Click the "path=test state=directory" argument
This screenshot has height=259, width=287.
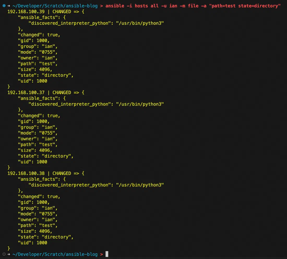(x=245, y=6)
